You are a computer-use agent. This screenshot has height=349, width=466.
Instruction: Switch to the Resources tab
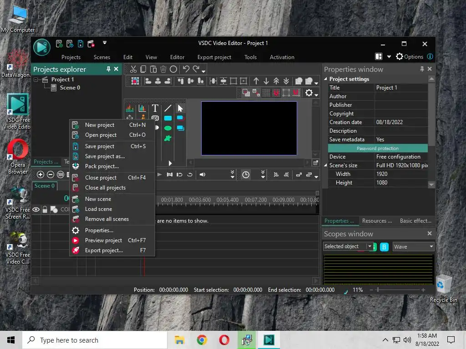376,221
